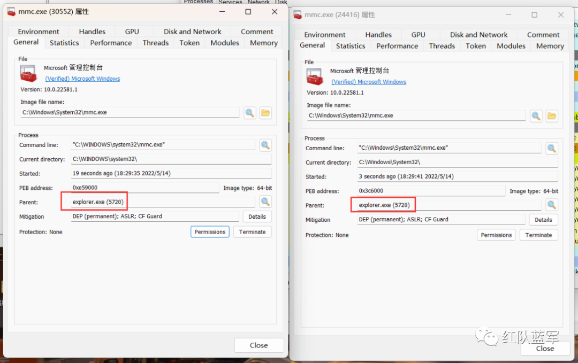The height and width of the screenshot is (363, 578).
Task: Switch to GPU tab in mmc.exe (30552) window
Action: (132, 32)
